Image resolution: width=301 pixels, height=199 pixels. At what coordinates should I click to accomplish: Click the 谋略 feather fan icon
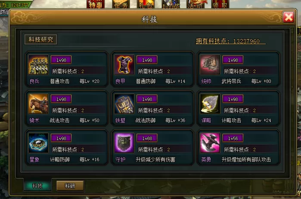click(x=210, y=104)
